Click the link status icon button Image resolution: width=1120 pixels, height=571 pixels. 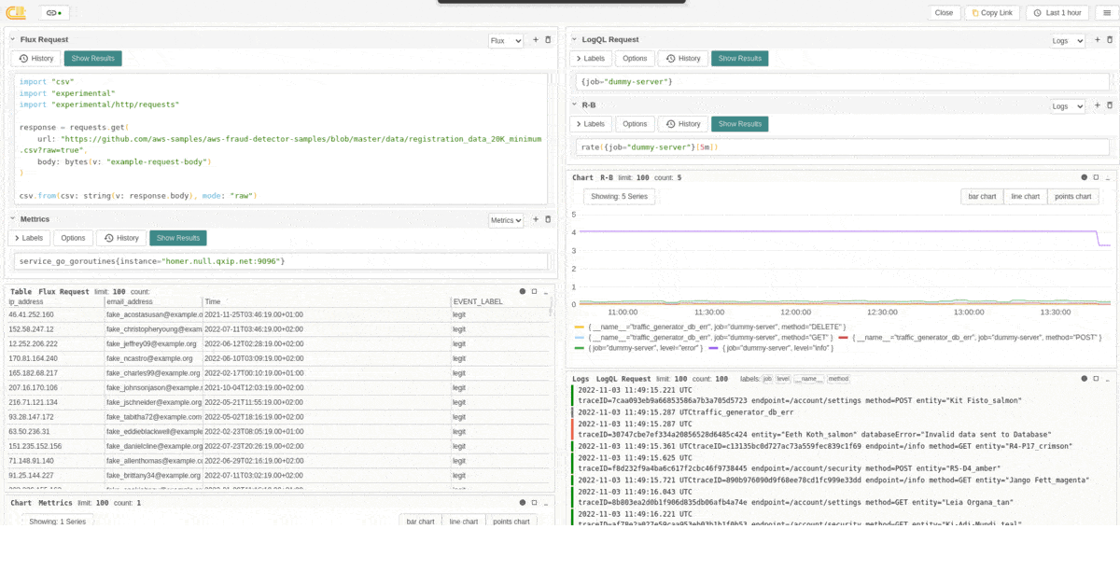point(54,13)
